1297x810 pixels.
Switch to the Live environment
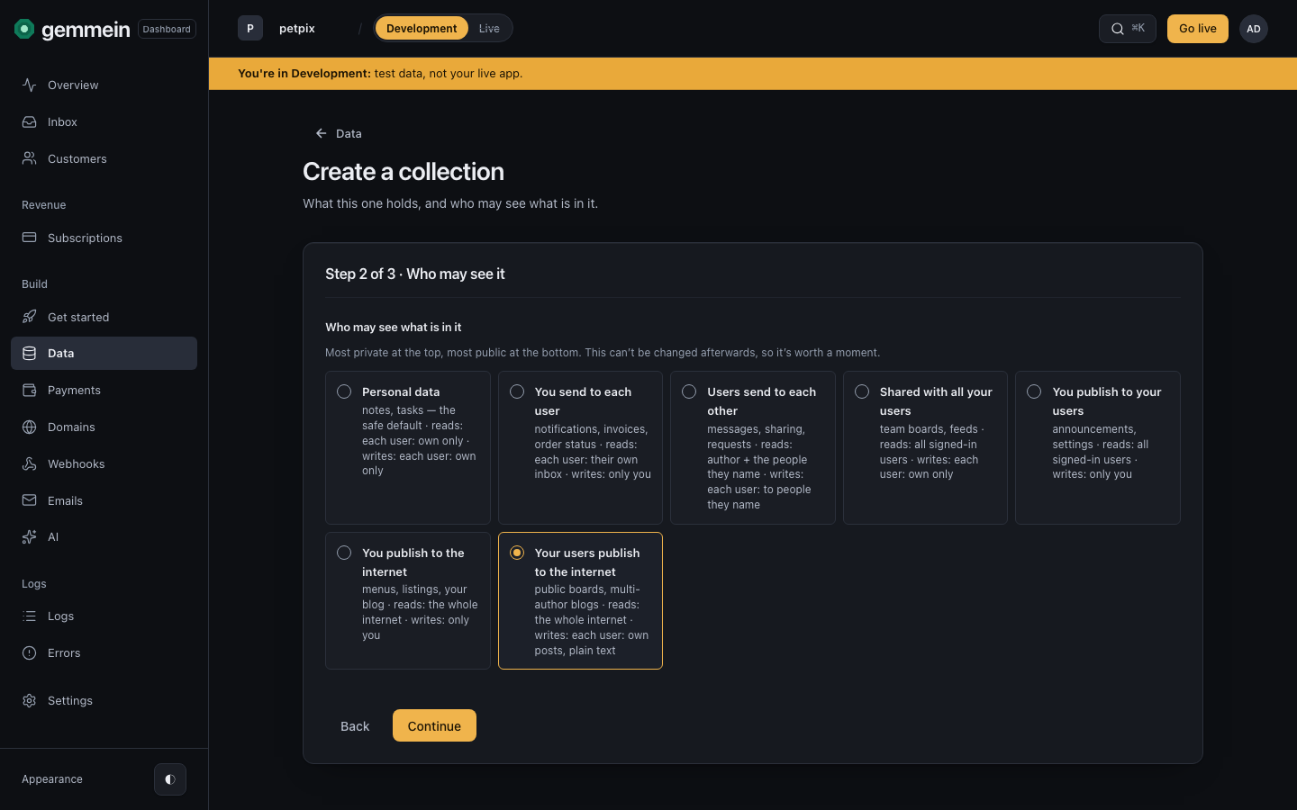tap(489, 29)
